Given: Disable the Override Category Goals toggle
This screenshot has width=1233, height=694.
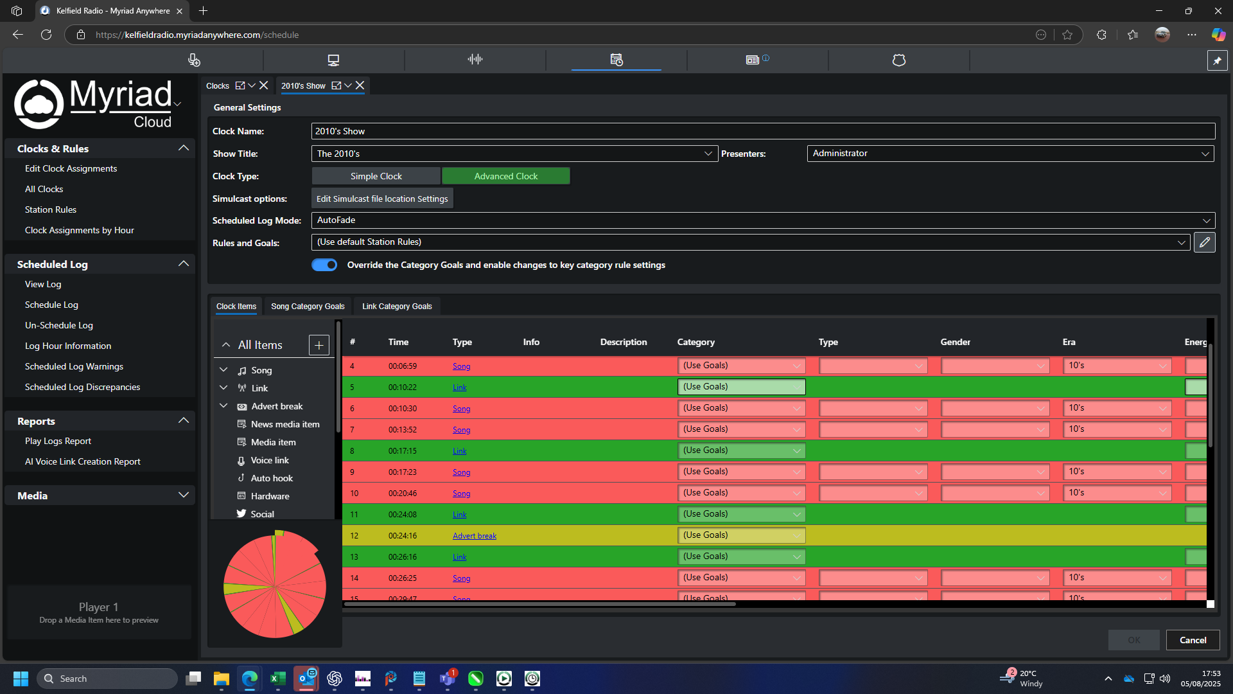Looking at the screenshot, I should (x=324, y=265).
